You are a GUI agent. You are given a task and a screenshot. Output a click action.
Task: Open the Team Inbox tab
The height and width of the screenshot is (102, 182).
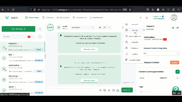pos(32,18)
